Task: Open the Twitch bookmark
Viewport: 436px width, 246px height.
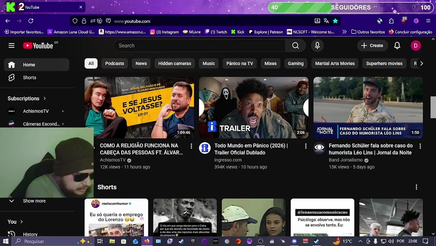Action: (216, 32)
